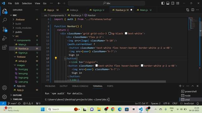Customize layout icon in title bar
This screenshot has width=202, height=113.
pyautogui.click(x=178, y=3)
